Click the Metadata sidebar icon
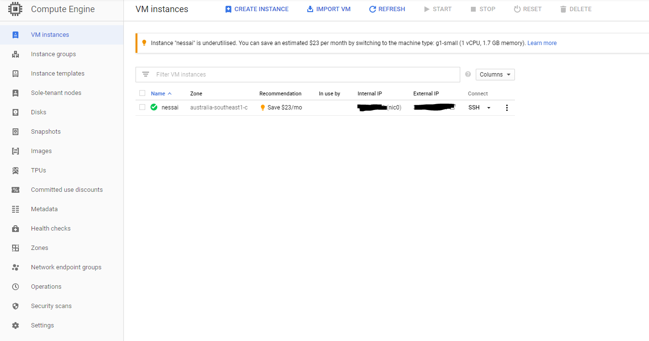 coord(15,209)
